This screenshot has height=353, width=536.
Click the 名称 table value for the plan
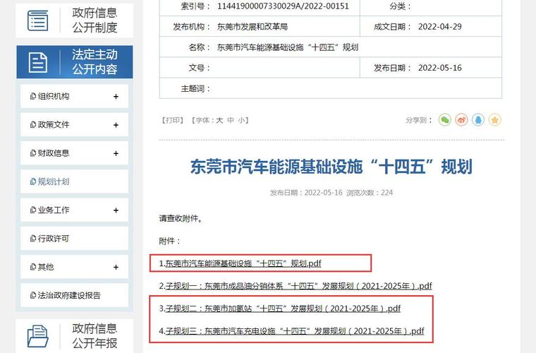pos(288,47)
